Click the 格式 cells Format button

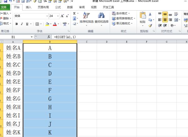tap(6, 23)
